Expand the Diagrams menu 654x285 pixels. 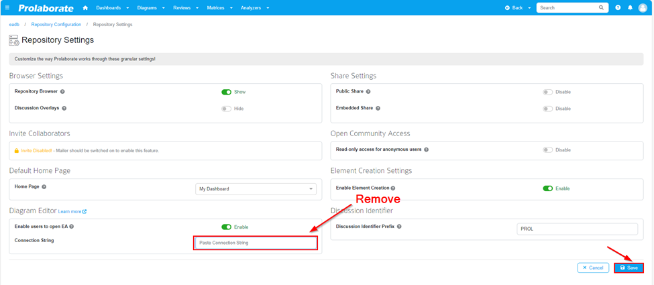click(x=151, y=7)
